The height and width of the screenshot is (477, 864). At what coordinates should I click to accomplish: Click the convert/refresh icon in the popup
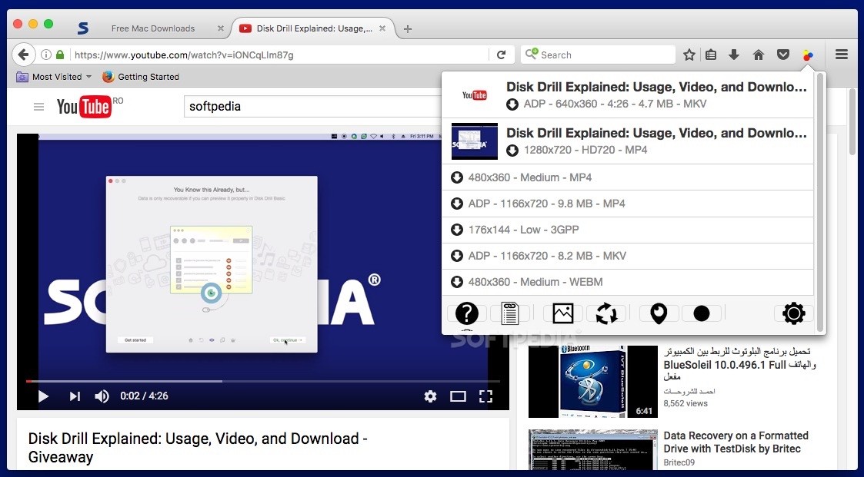pyautogui.click(x=606, y=313)
